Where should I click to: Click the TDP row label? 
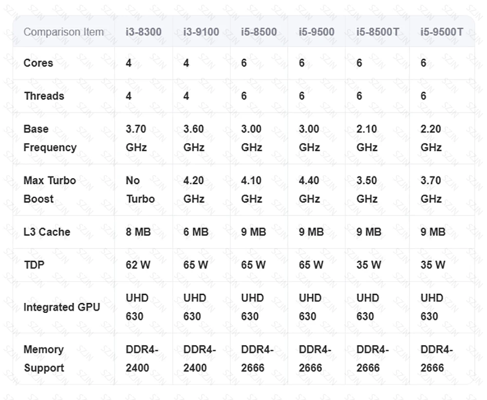click(34, 265)
